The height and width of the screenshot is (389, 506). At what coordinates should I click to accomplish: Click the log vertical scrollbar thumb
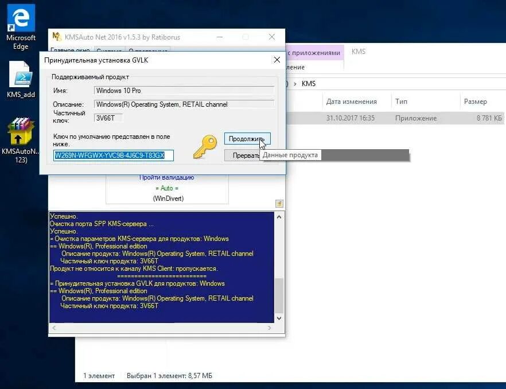click(279, 295)
